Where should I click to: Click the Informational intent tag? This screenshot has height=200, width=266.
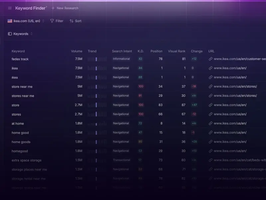(x=121, y=59)
